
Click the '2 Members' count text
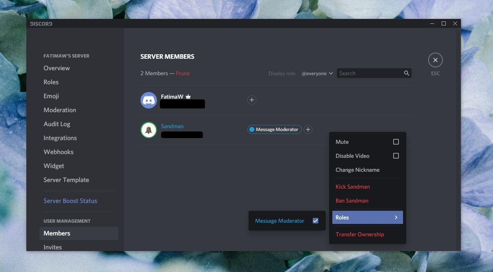click(154, 74)
